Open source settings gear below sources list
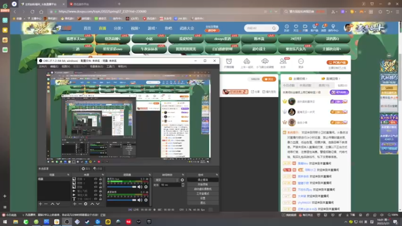 85,204
